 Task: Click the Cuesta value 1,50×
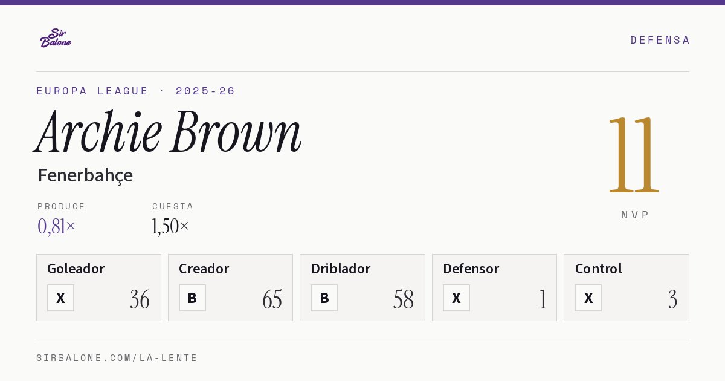point(170,226)
